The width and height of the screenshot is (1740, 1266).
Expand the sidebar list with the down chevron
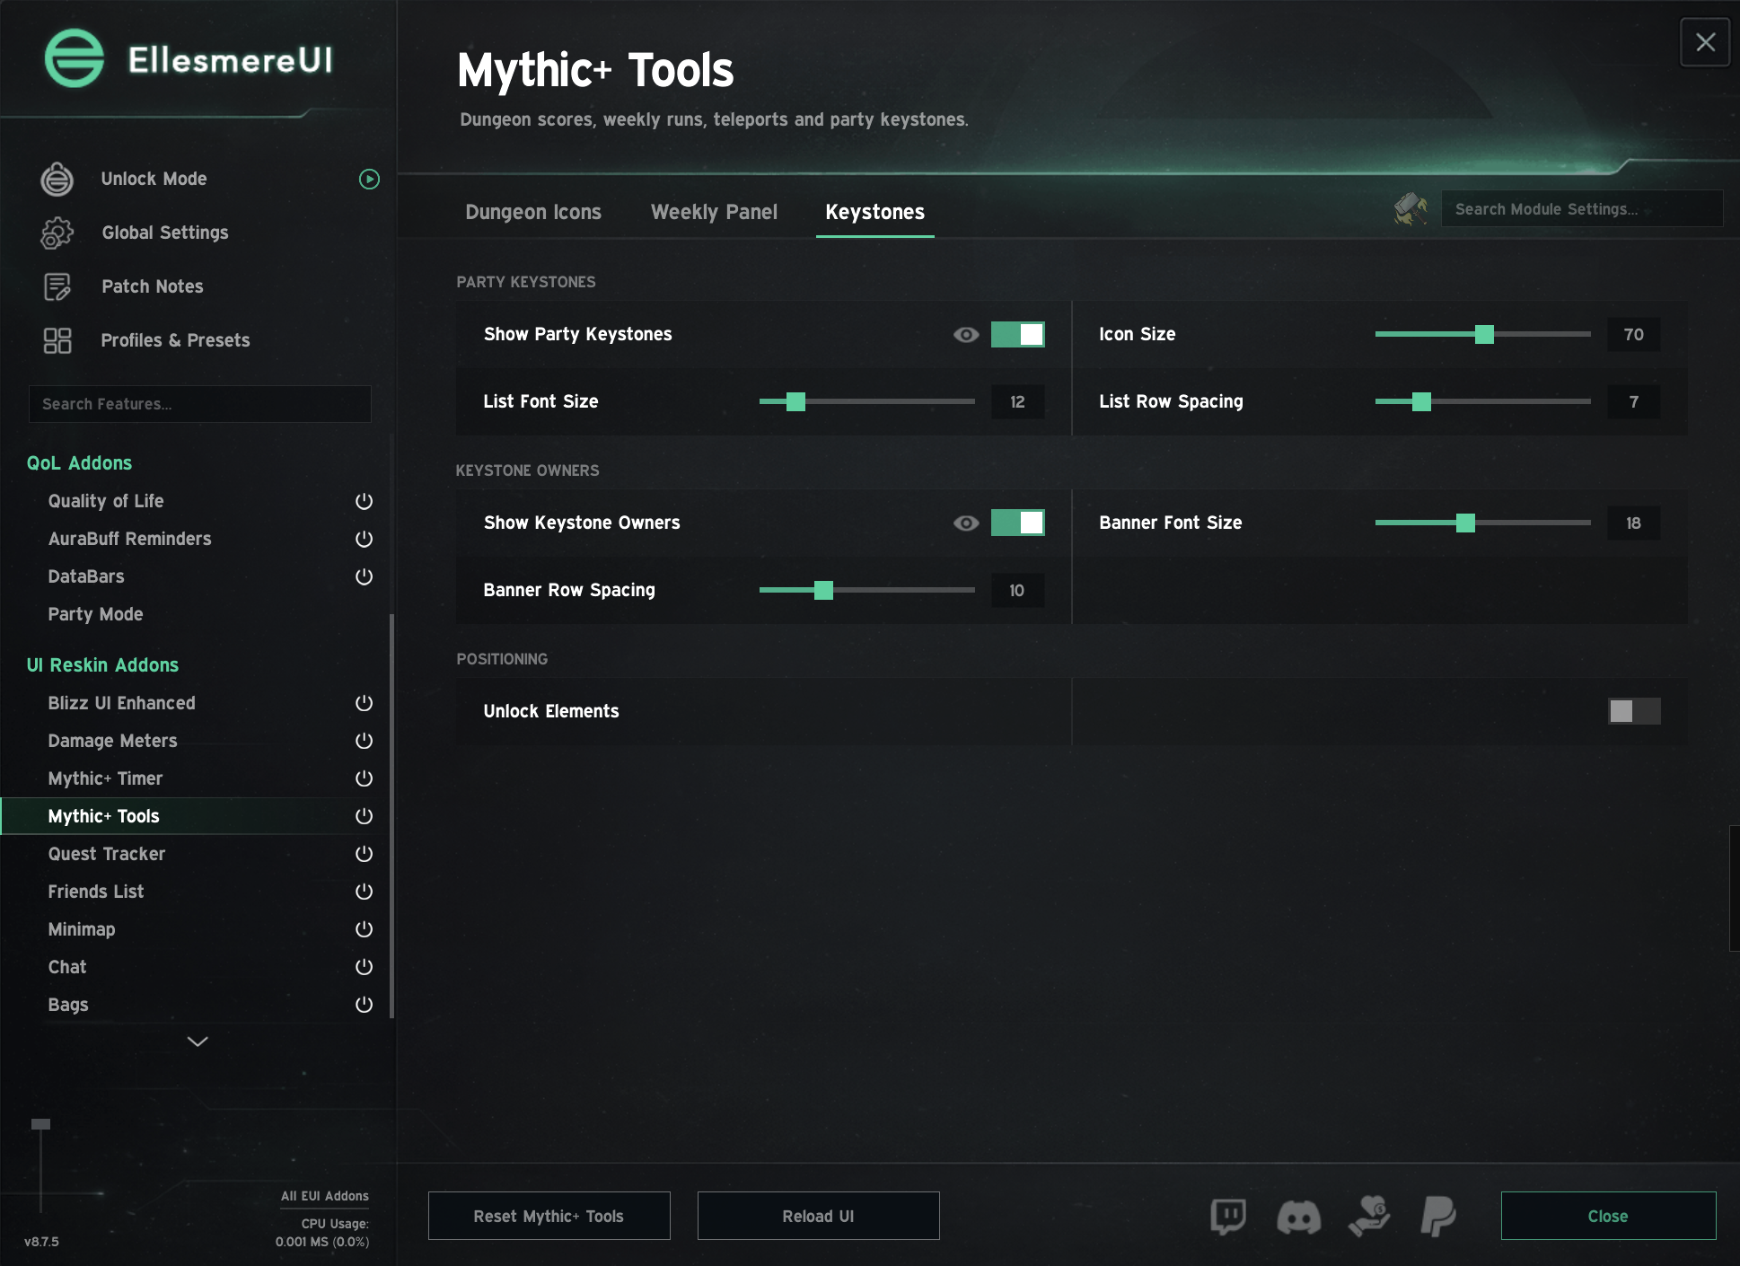point(198,1042)
